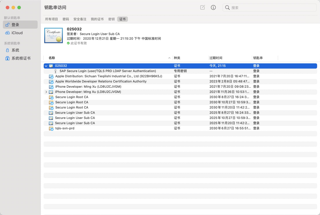Click Secure Login Root CA icon expiring 2030年10月27日
This screenshot has width=320, height=215.
[x=51, y=103]
